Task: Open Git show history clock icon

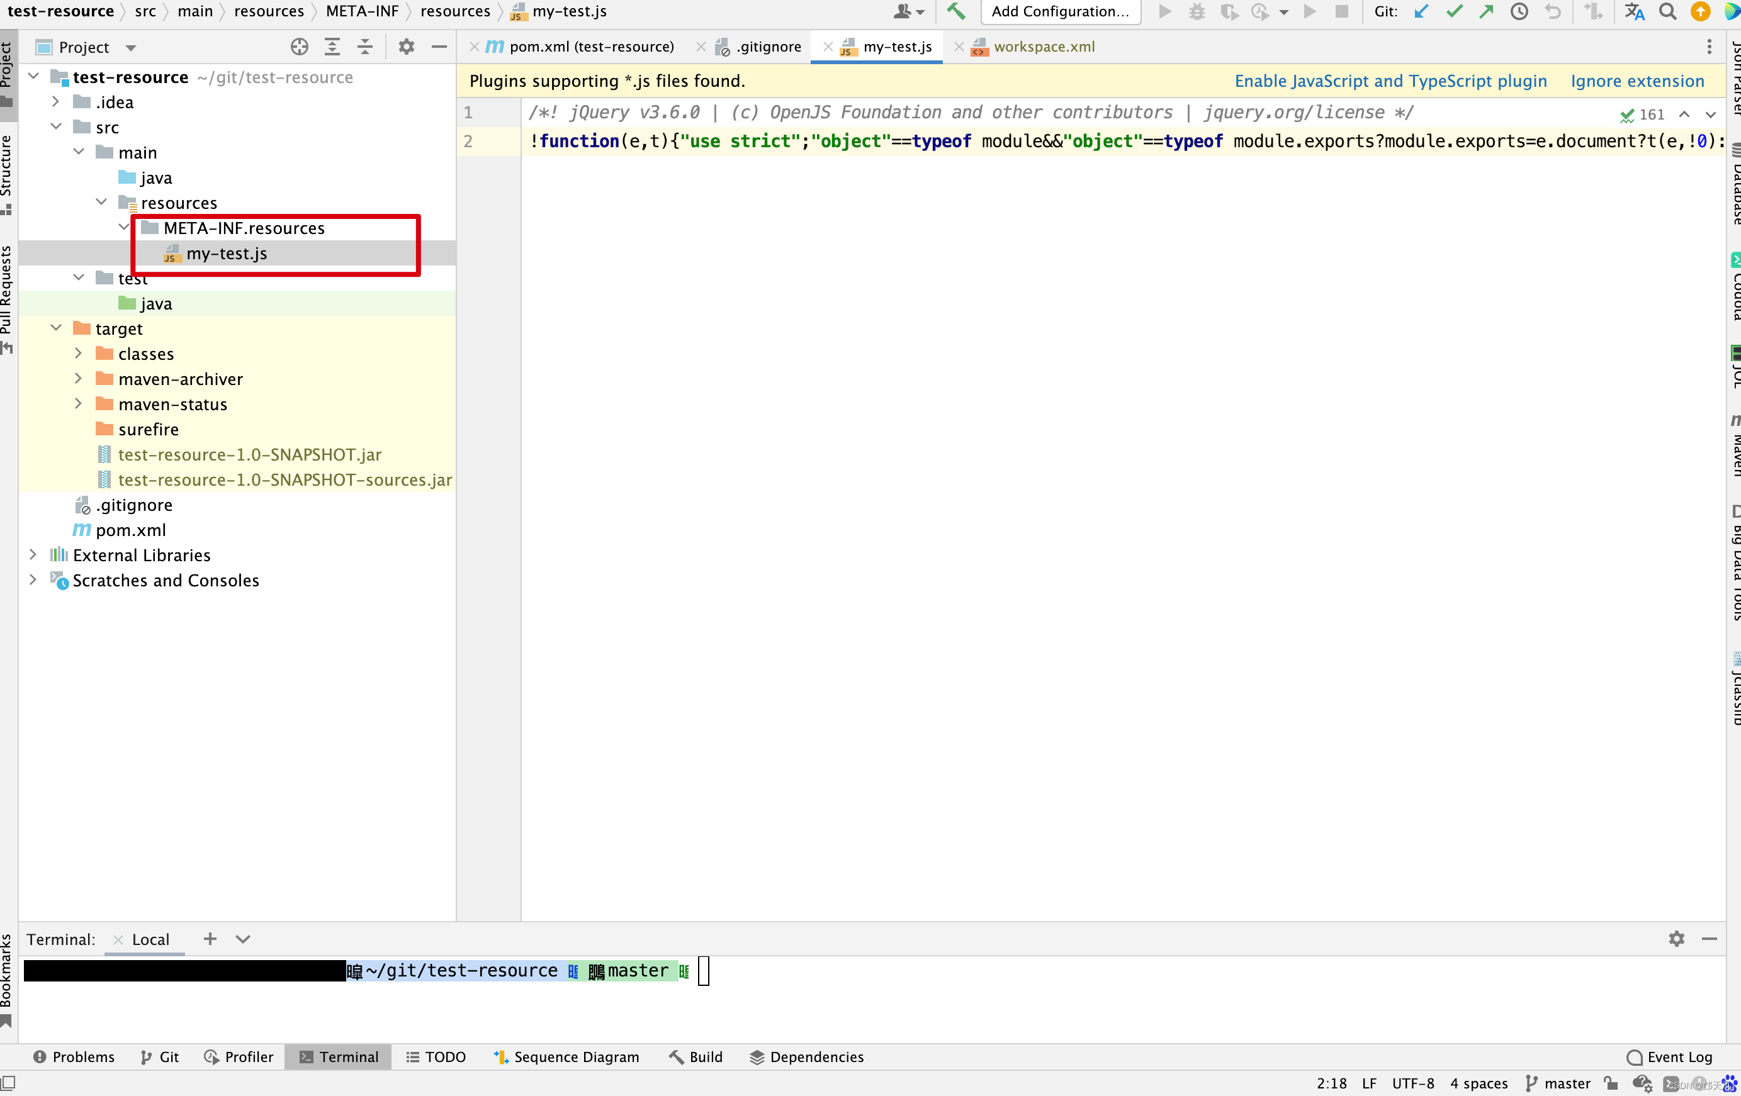Action: click(x=1519, y=11)
